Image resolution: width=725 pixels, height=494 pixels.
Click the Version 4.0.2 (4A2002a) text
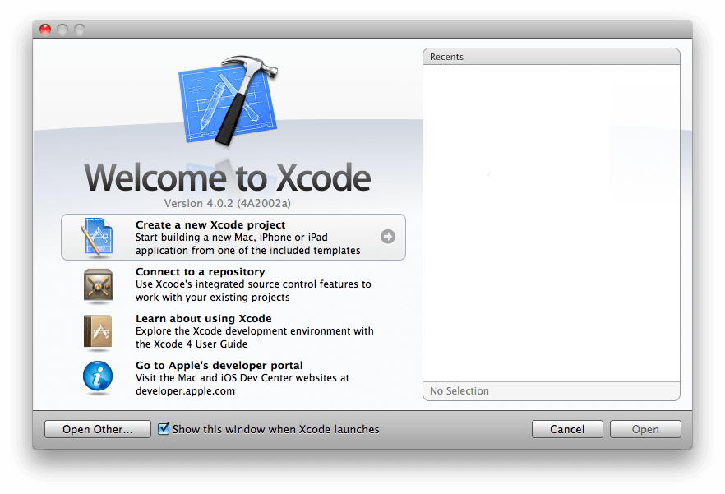[x=228, y=204]
